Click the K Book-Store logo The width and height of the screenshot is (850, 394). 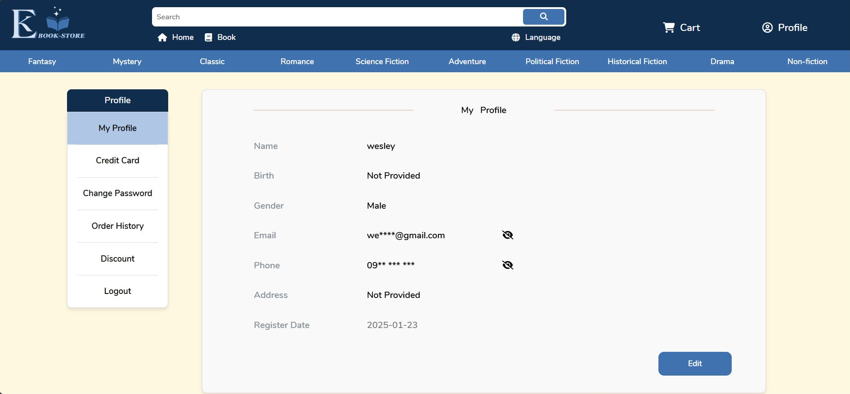click(48, 23)
